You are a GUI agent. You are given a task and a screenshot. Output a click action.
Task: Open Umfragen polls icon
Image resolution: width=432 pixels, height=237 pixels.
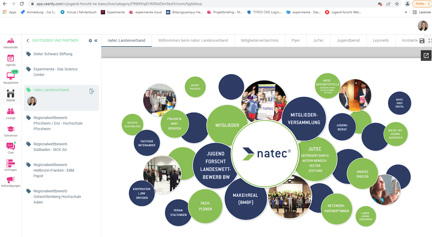(x=11, y=165)
